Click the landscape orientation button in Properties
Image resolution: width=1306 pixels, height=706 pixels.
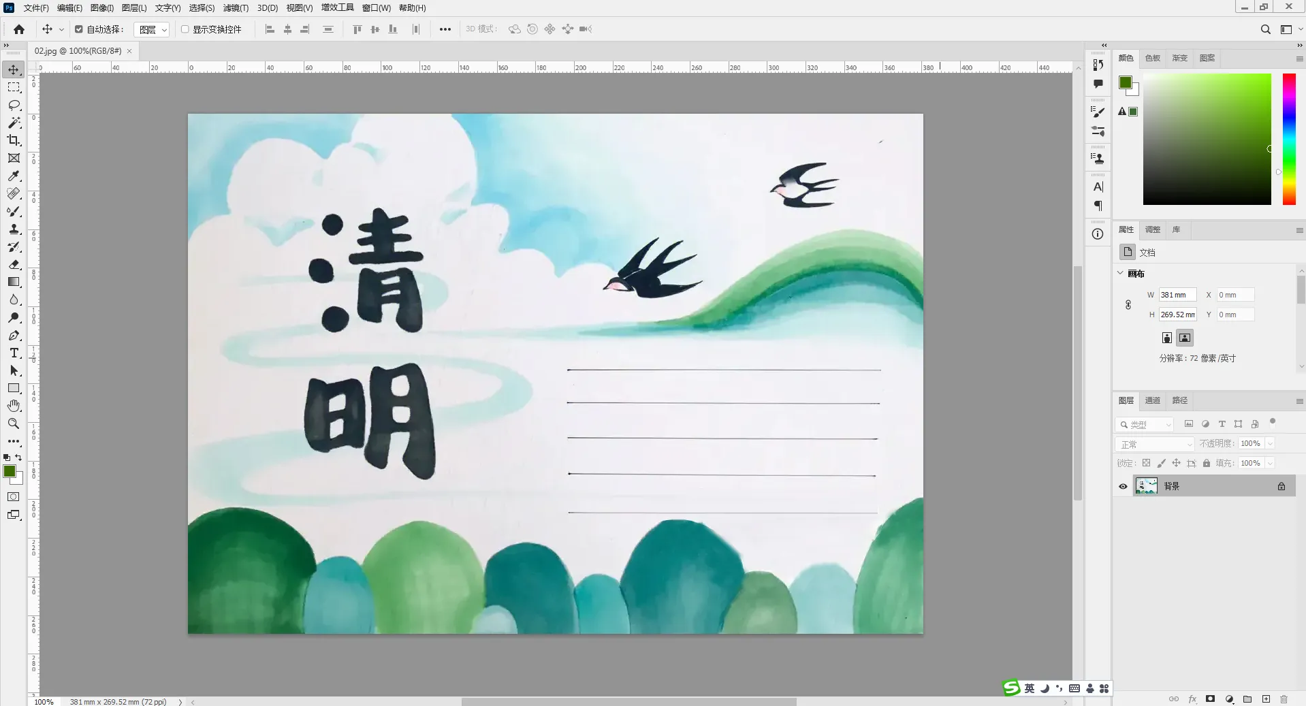pyautogui.click(x=1185, y=337)
